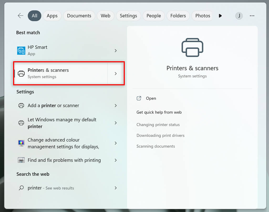Open the three-dot options menu
This screenshot has height=212, width=269.
click(252, 16)
